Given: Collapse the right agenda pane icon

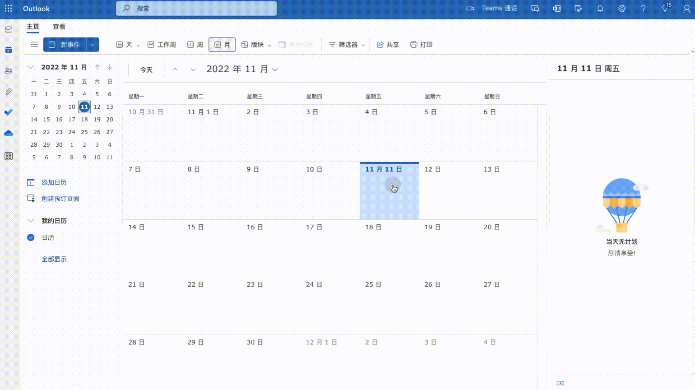Looking at the screenshot, I should [561, 383].
